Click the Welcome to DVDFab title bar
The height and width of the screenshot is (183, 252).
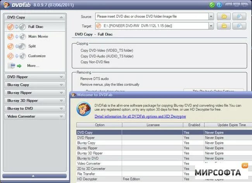pos(161,95)
